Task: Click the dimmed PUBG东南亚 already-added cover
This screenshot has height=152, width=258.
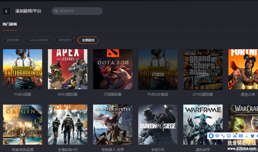Action: 158,69
